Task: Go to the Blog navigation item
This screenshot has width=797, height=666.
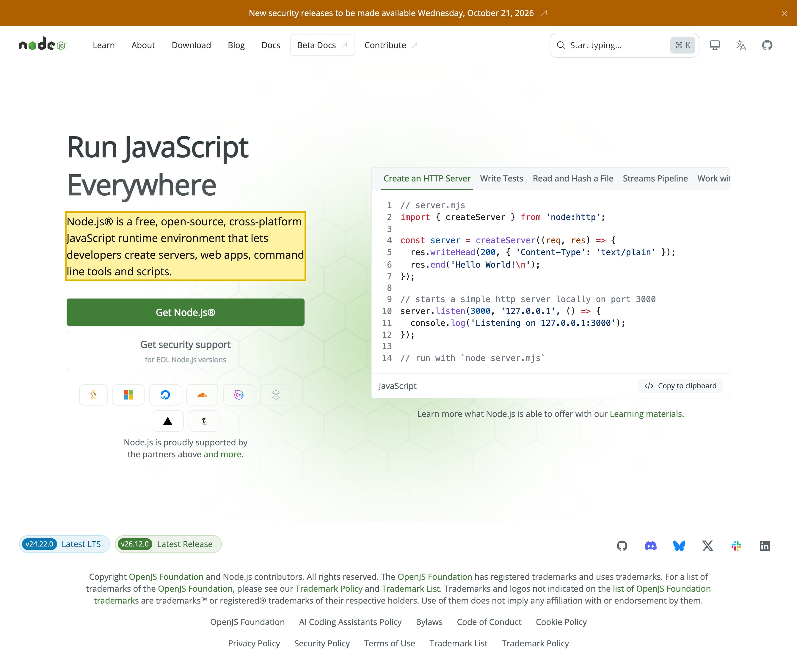Action: tap(236, 45)
